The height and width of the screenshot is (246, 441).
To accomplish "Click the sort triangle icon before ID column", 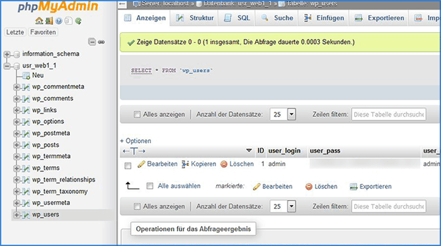I will tap(249, 150).
